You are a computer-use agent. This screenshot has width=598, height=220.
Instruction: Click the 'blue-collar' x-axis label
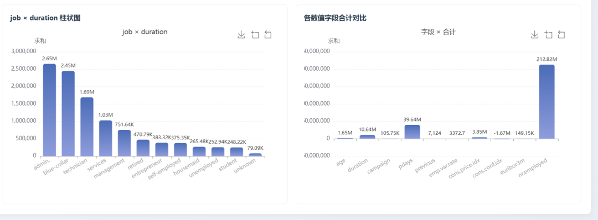pyautogui.click(x=55, y=167)
